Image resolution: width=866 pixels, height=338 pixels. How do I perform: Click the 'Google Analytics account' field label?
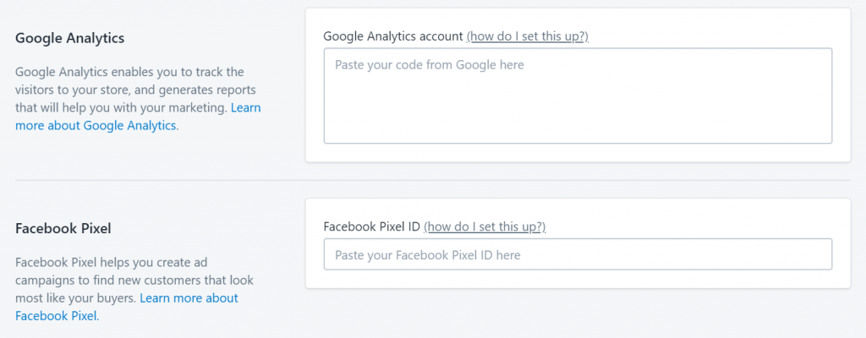(392, 36)
